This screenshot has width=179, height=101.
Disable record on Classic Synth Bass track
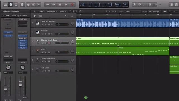pyautogui.click(x=49, y=43)
